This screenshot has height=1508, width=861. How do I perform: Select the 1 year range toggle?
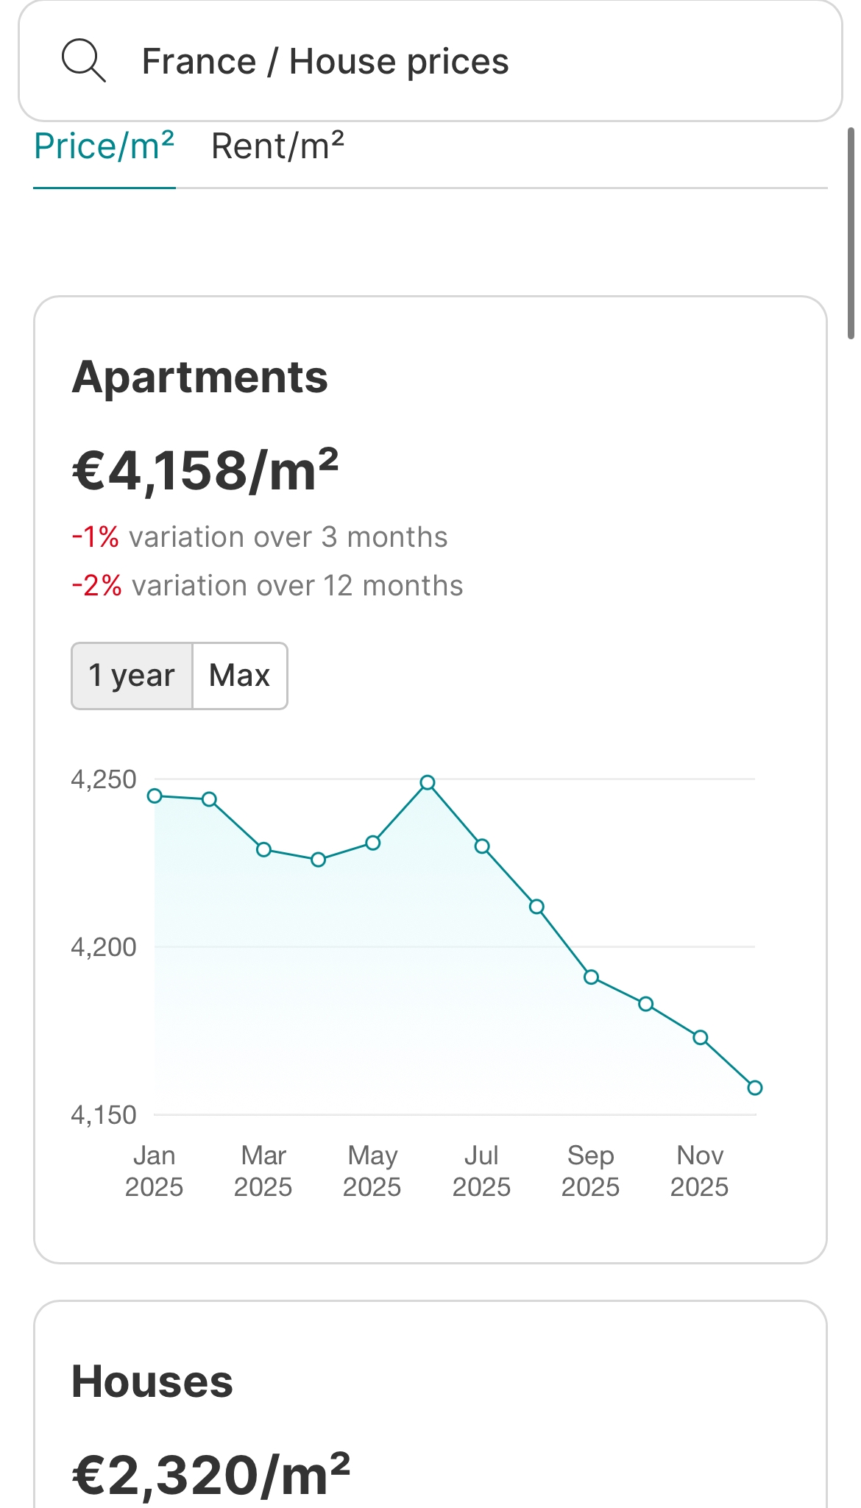click(132, 676)
